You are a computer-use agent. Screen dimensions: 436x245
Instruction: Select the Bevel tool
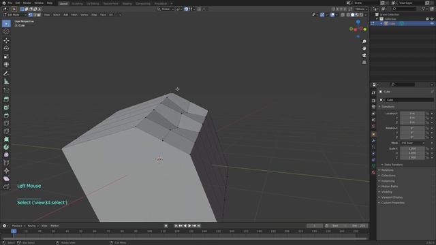(x=6, y=115)
